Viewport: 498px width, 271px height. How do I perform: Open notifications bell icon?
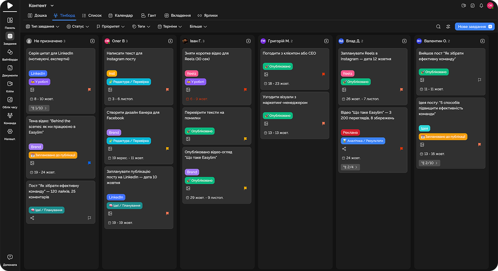coord(481,6)
